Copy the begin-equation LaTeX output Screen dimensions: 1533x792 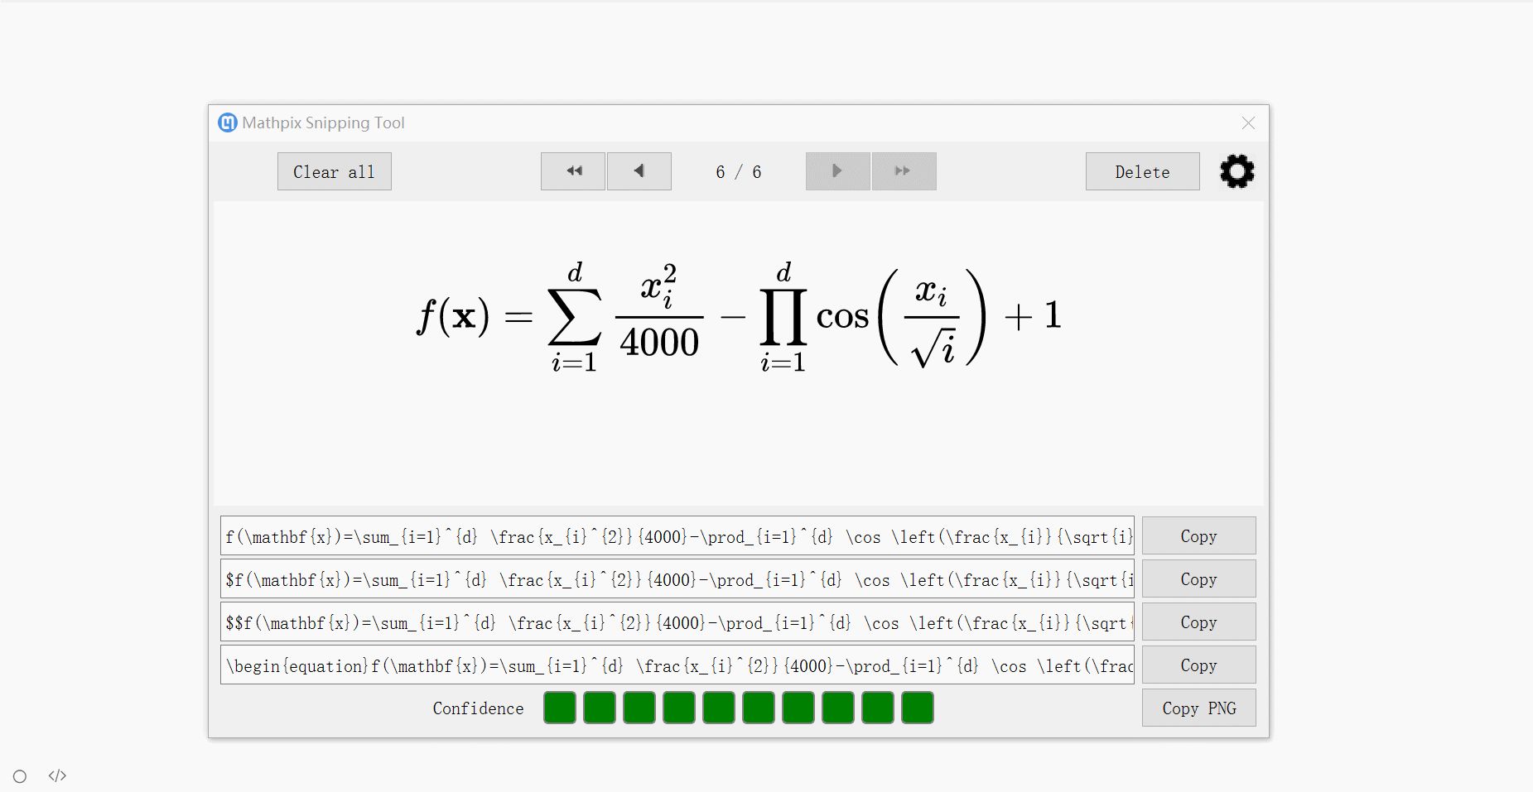coord(1198,665)
